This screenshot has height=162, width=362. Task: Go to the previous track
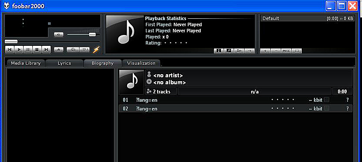(x=10, y=49)
